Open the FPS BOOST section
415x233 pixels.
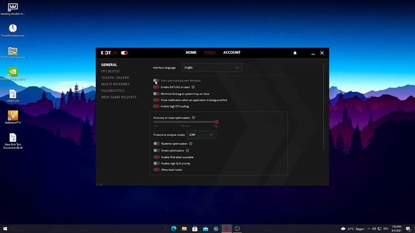click(x=110, y=71)
